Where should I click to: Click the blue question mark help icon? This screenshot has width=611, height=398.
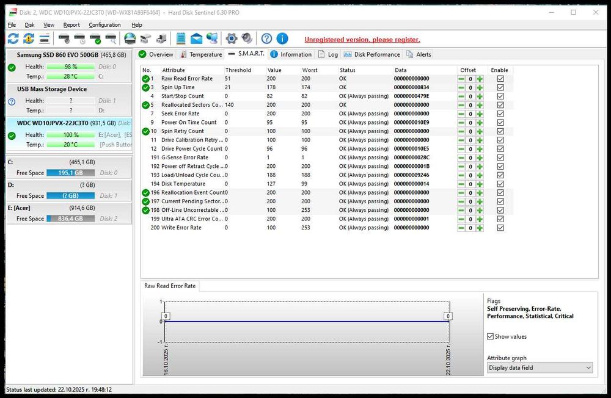[x=266, y=39]
